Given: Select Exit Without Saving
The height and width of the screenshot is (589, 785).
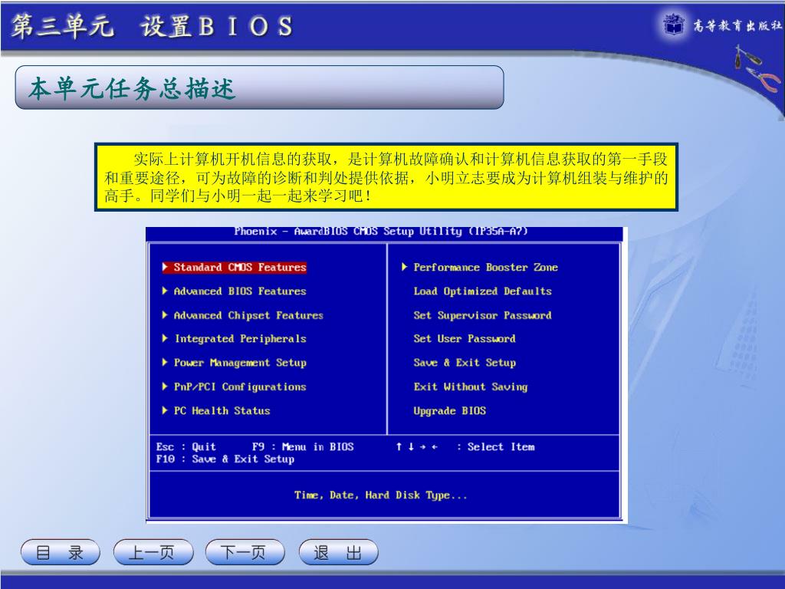Looking at the screenshot, I should (x=471, y=387).
